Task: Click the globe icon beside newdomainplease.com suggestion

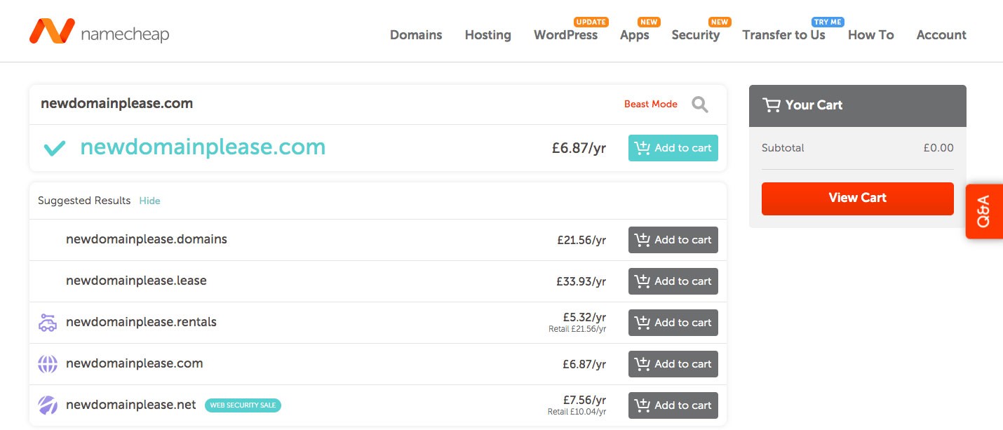Action: point(48,364)
